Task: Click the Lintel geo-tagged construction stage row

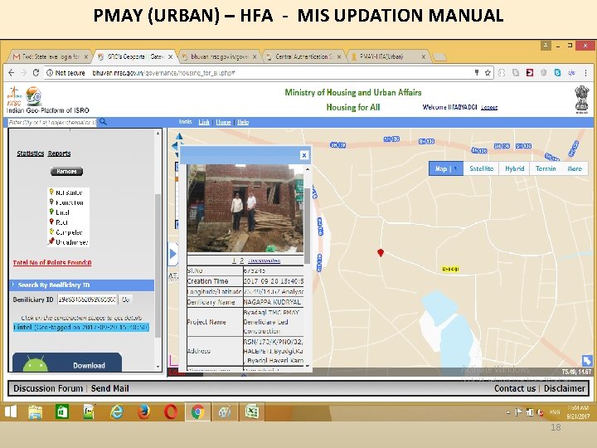Action: 81,327
